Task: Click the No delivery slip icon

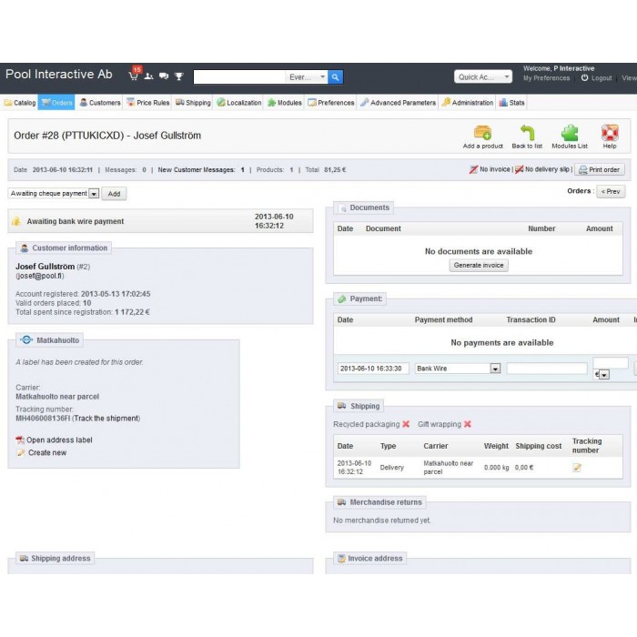Action: [519, 169]
